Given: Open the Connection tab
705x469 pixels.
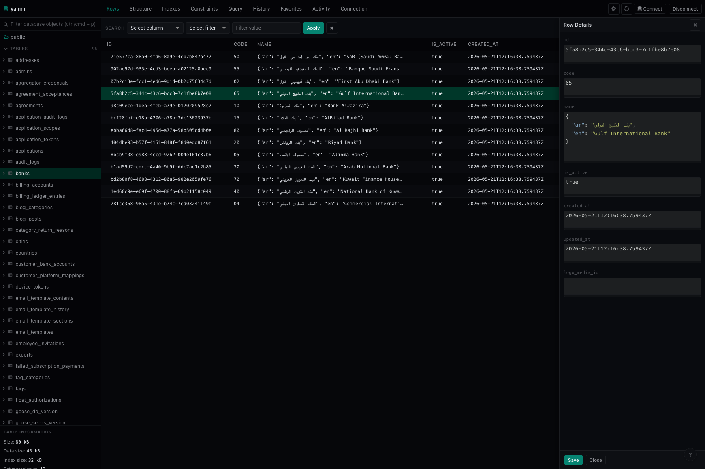Looking at the screenshot, I should (354, 8).
